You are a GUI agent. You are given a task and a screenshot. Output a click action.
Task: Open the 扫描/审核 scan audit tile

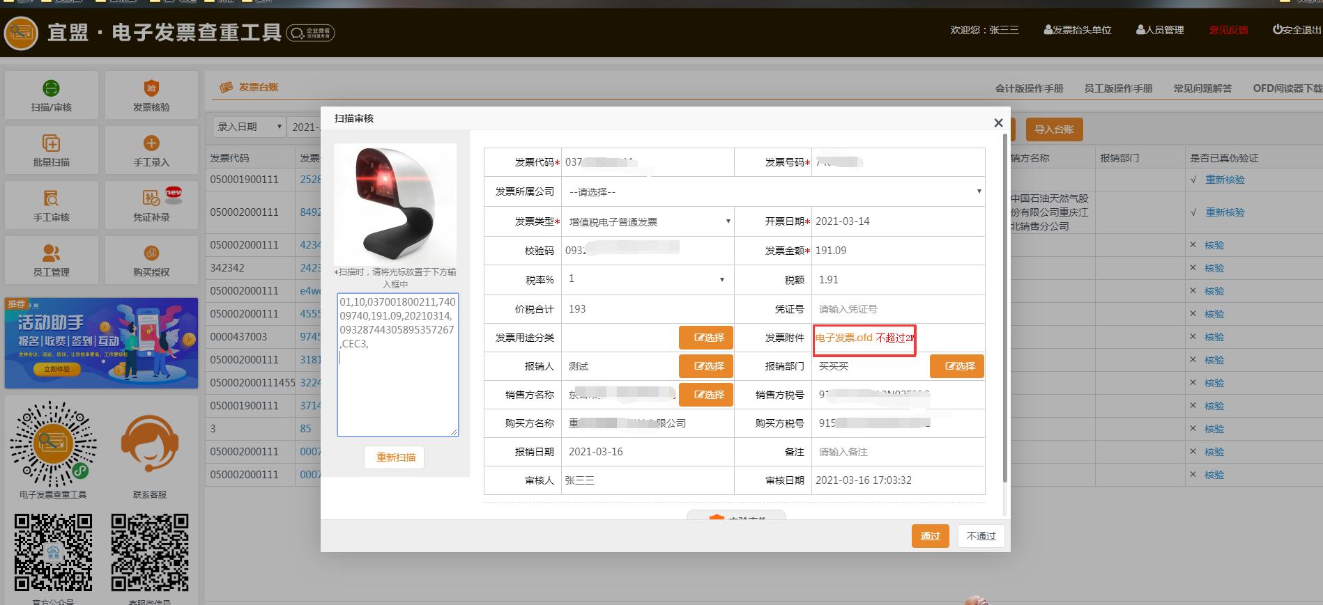coord(52,95)
